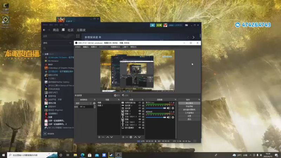Open Steam Big Picture mode icon
Image resolution: width=281 pixels, height=158 pixels.
tap(187, 25)
